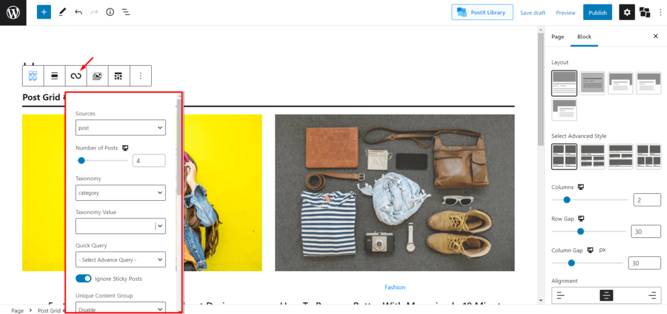667x314 pixels.
Task: Switch to the Block tab
Action: [x=584, y=37]
